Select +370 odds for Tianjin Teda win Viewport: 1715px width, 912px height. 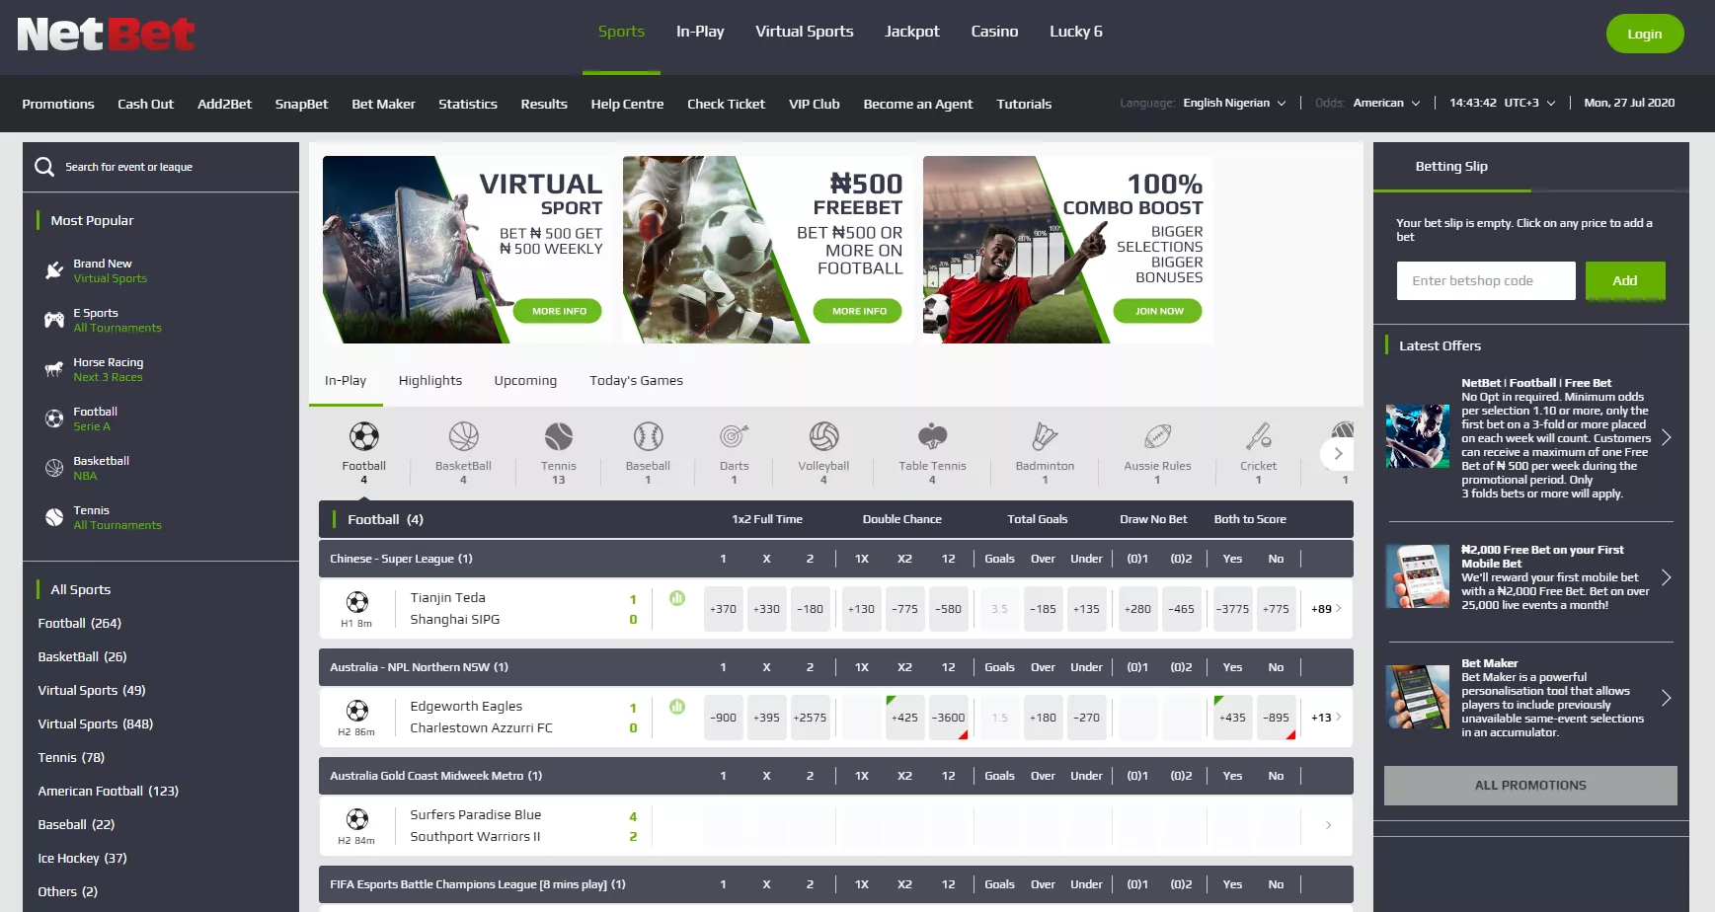pyautogui.click(x=723, y=609)
